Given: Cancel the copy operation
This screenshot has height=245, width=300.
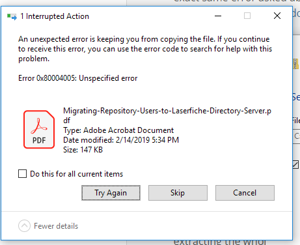Looking at the screenshot, I should 245,193.
